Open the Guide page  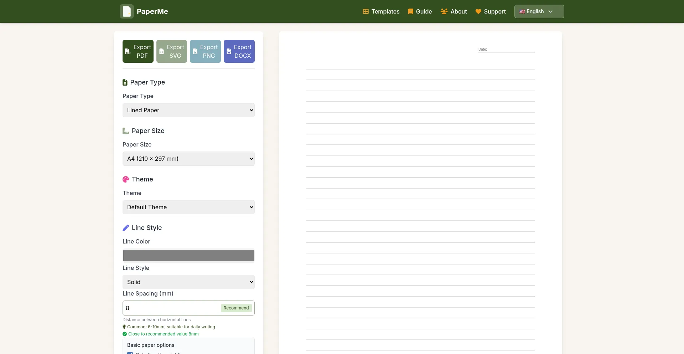pos(420,11)
